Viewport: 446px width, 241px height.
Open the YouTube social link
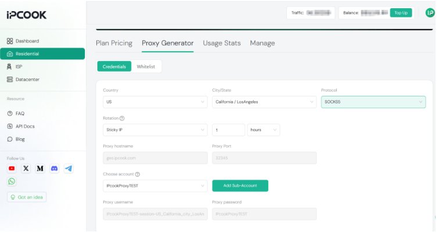coord(12,168)
